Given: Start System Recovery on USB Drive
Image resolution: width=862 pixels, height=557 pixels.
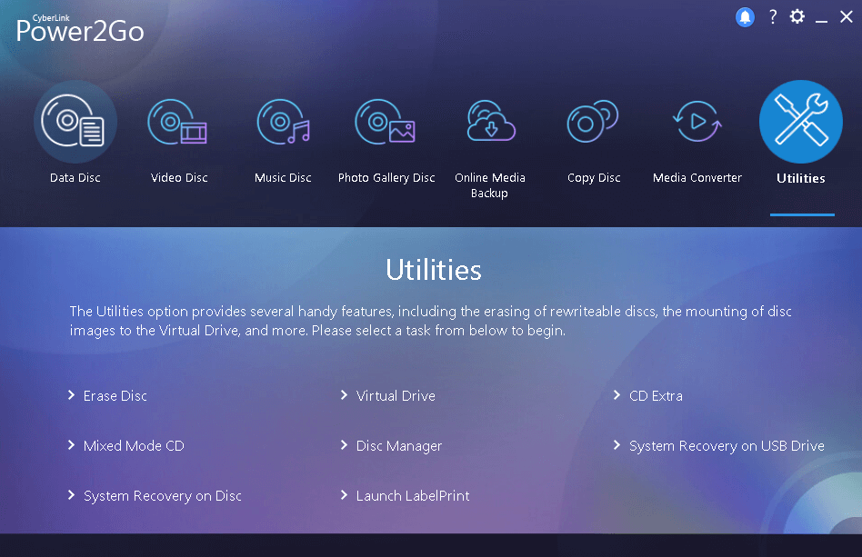Looking at the screenshot, I should [x=727, y=446].
